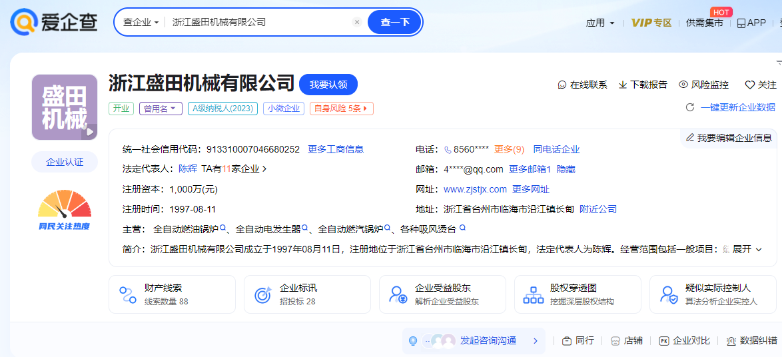The height and width of the screenshot is (357, 782).
Task: Open 更多网址 link
Action: pyautogui.click(x=531, y=189)
